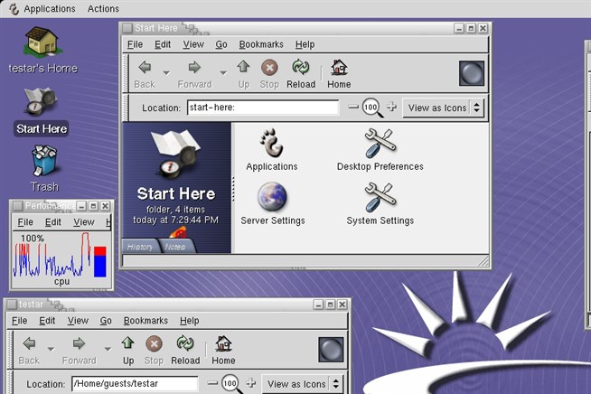
Task: Zoom in with plus icon in Start Here
Action: coord(391,108)
